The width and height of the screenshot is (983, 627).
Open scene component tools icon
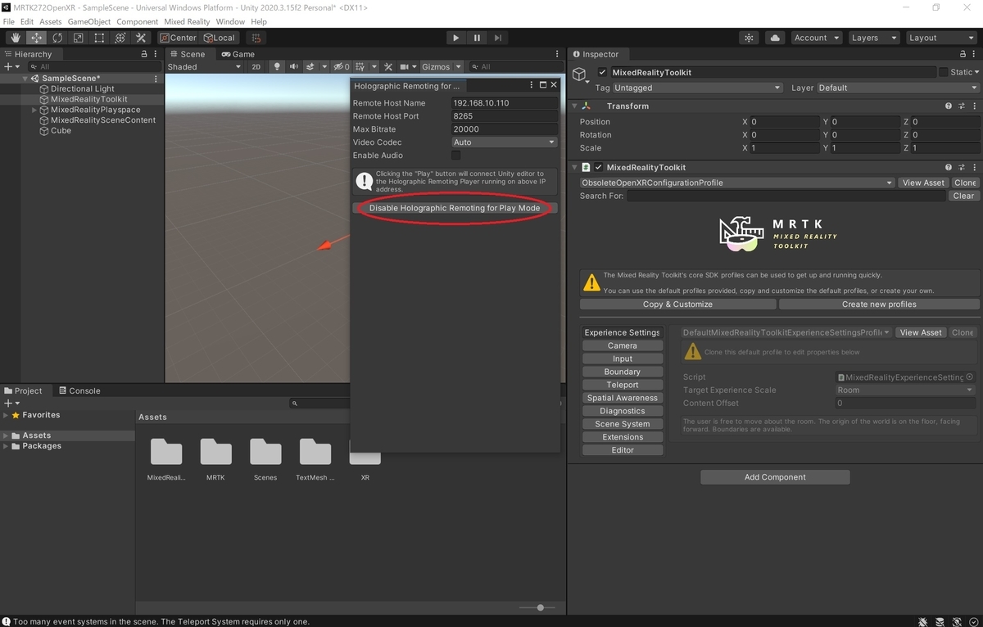[388, 66]
